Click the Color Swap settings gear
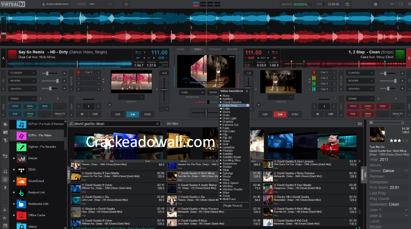This screenshot has width=411, height=229. click(x=247, y=106)
